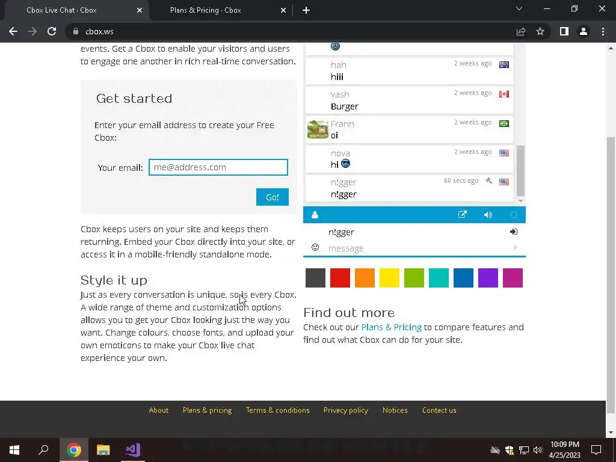Select the Cbox Live Chat tab

point(61,10)
